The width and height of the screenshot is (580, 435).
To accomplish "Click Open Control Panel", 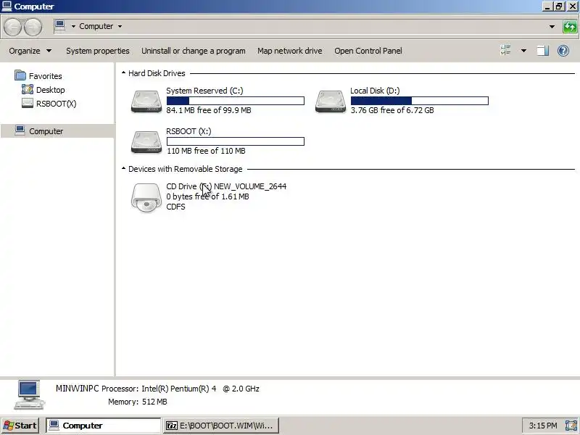I will (368, 51).
